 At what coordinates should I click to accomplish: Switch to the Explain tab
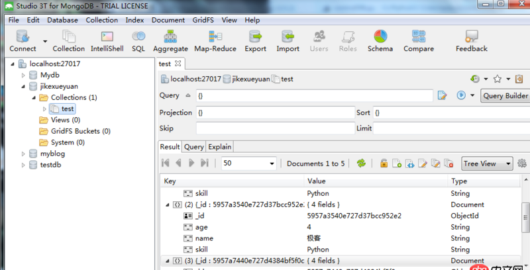point(220,147)
